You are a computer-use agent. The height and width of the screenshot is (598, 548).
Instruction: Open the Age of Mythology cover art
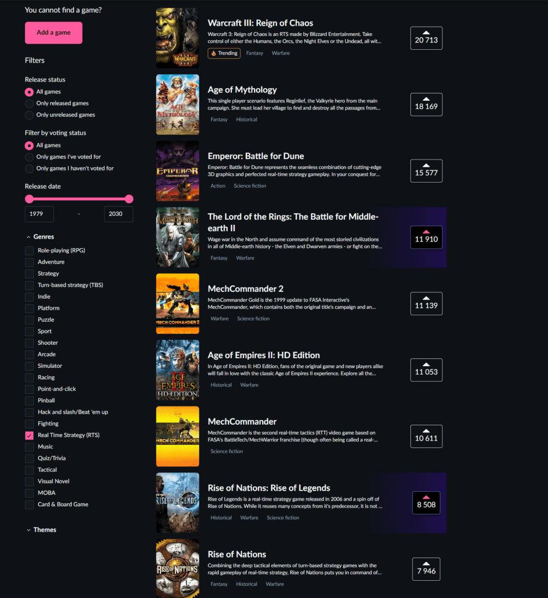click(177, 105)
